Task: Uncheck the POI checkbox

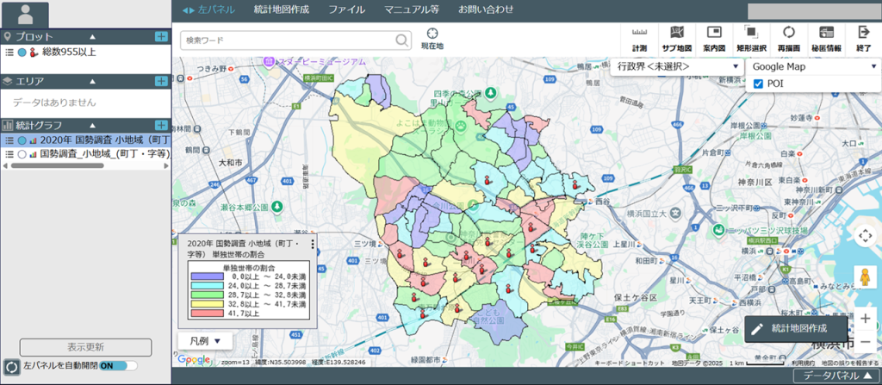Action: tap(759, 84)
